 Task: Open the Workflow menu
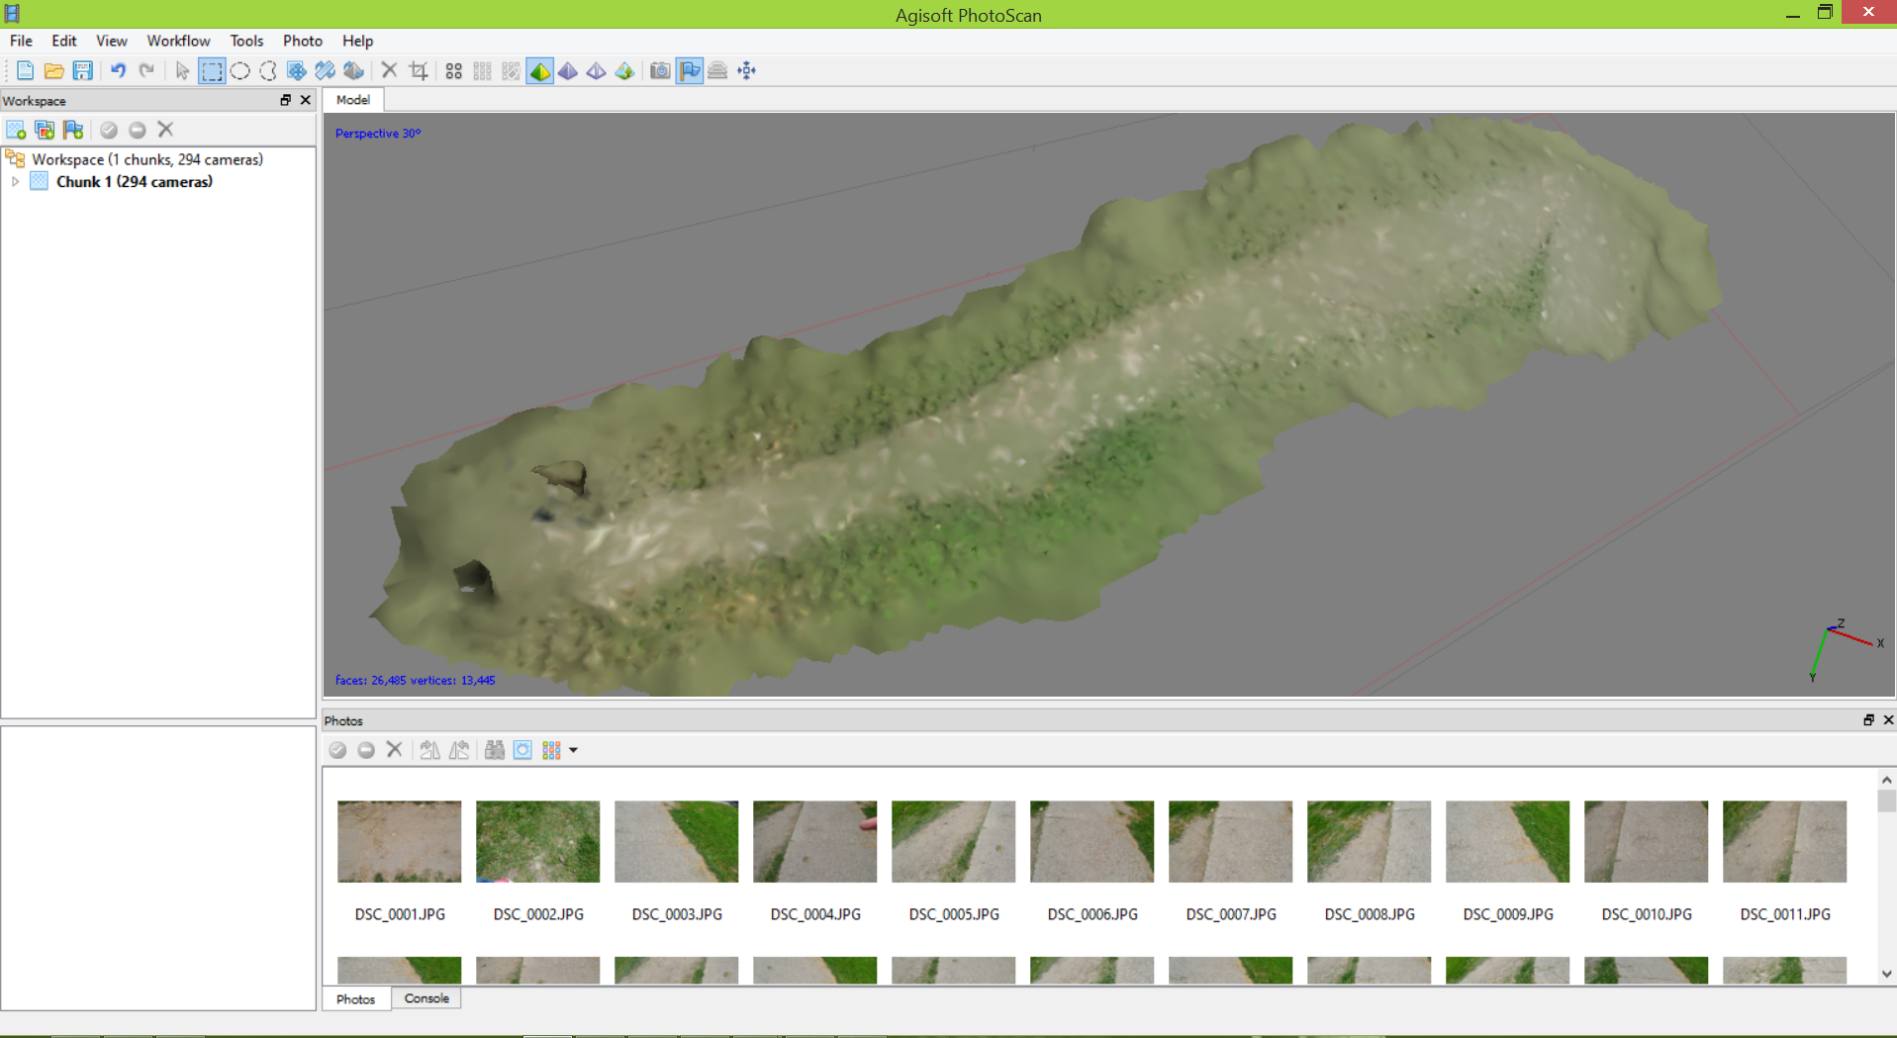coord(178,41)
